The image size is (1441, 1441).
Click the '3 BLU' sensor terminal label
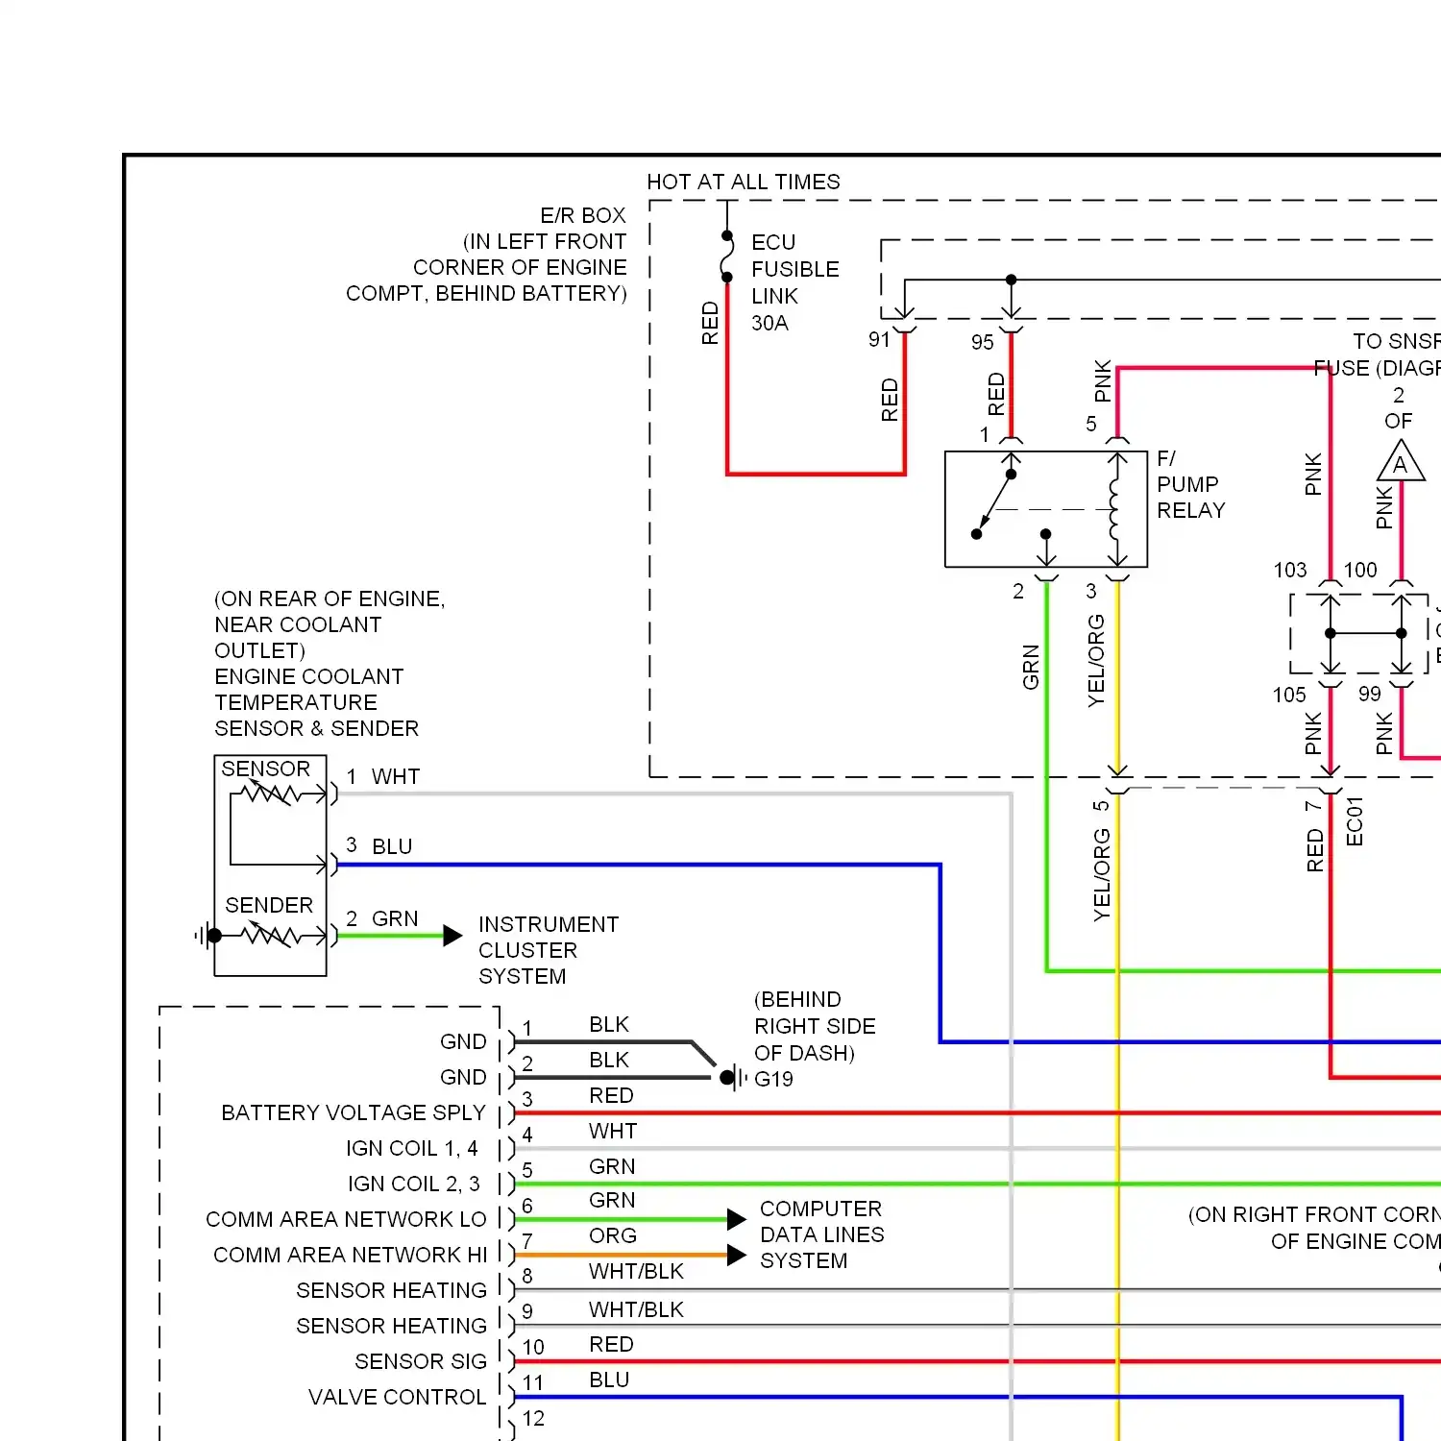pyautogui.click(x=379, y=846)
